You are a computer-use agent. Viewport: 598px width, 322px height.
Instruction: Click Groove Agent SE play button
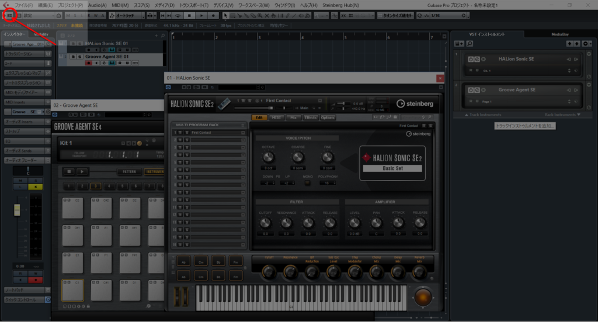(82, 172)
